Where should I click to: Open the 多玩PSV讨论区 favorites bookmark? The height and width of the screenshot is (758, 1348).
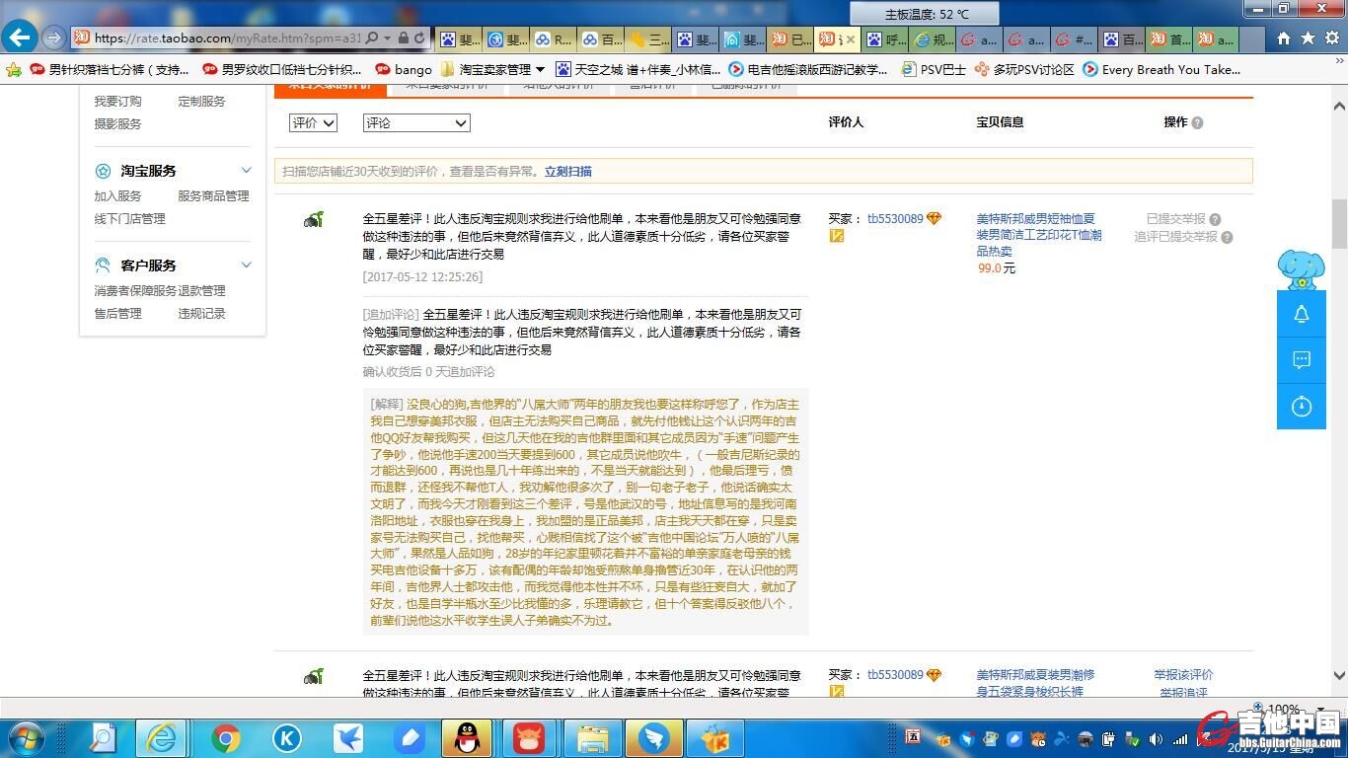pos(1024,69)
